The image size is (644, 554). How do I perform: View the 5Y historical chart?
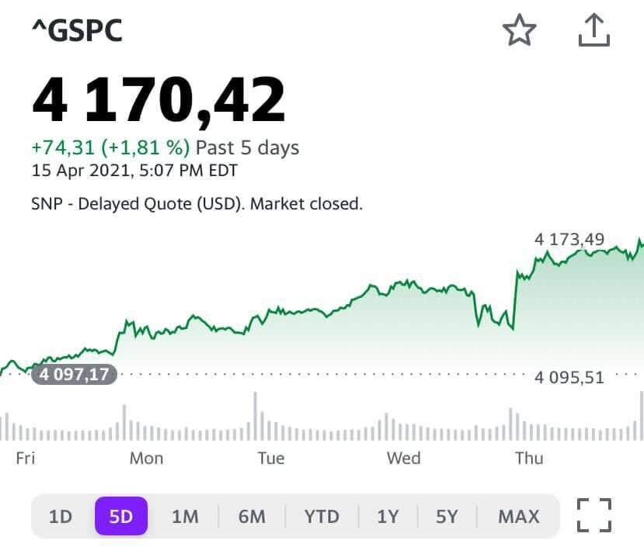(x=446, y=515)
